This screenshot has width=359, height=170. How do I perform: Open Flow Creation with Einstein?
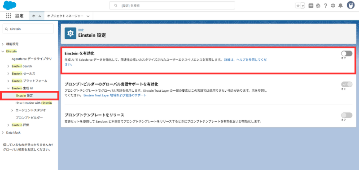(34, 103)
